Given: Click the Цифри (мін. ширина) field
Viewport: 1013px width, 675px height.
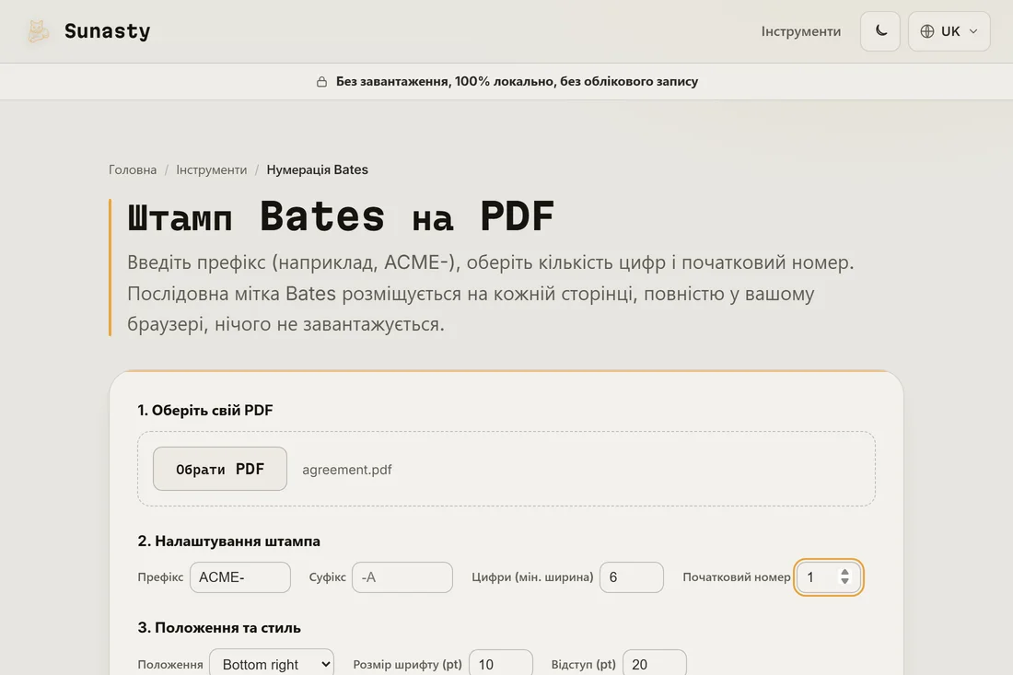Looking at the screenshot, I should 631,576.
